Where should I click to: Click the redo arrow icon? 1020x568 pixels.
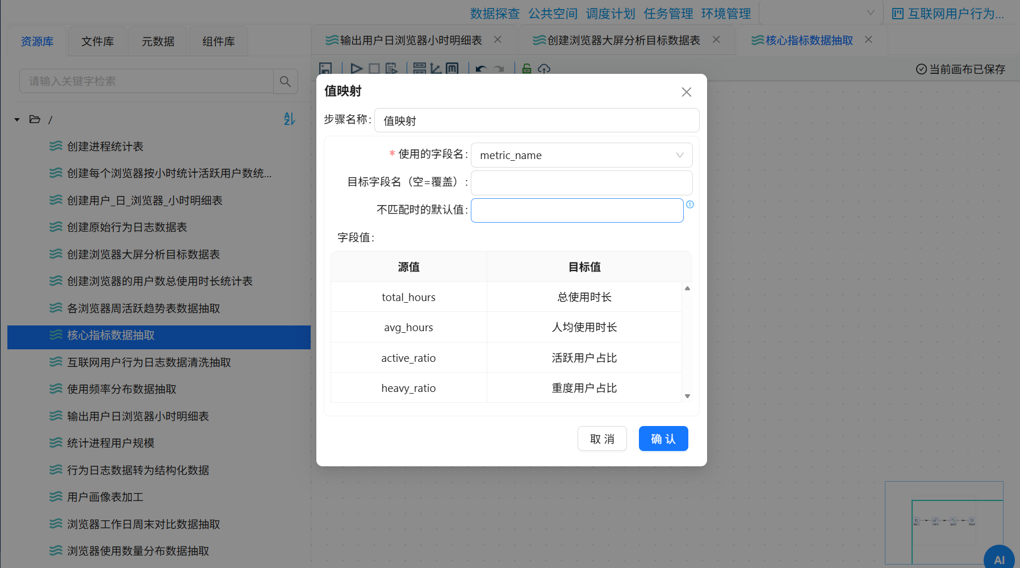tap(499, 69)
